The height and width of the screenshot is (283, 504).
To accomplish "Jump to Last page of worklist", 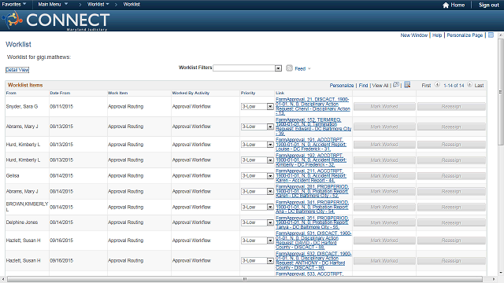I will click(x=479, y=86).
